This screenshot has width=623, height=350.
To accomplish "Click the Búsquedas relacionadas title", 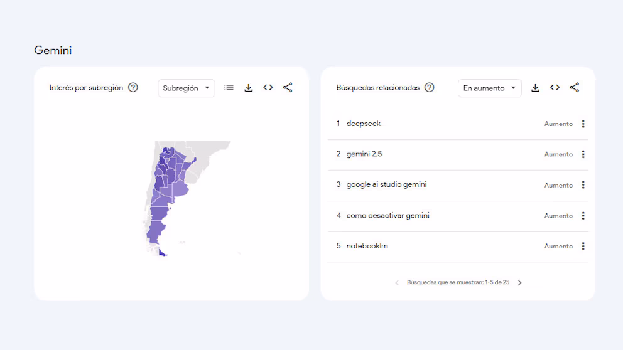I will (378, 88).
